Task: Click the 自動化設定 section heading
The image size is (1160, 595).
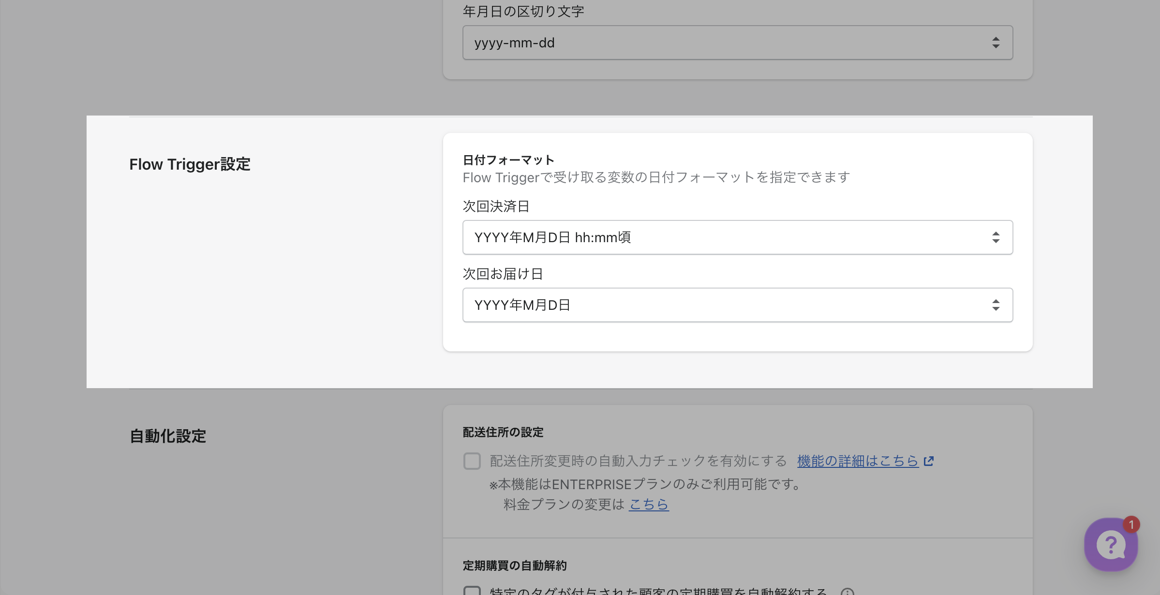Action: tap(168, 436)
